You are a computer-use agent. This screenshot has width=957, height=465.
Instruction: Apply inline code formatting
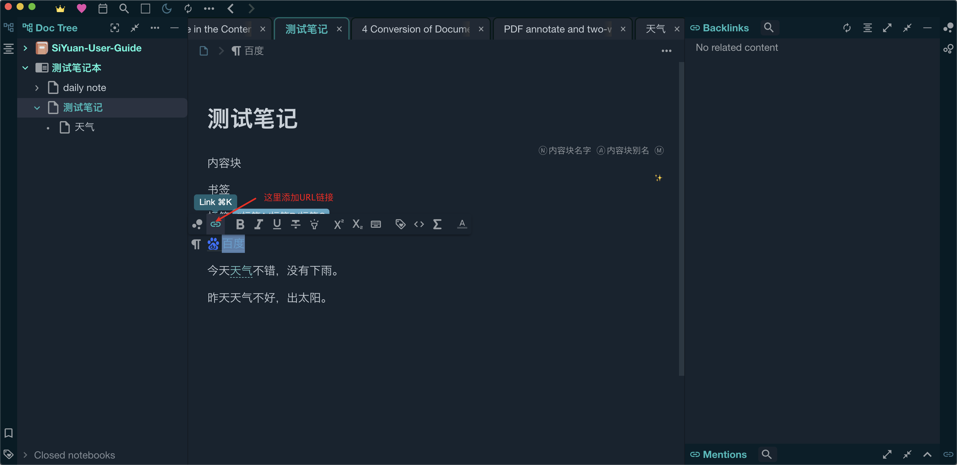click(x=419, y=224)
